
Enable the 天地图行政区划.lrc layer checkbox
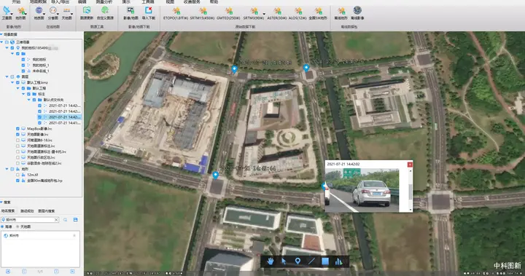coord(17,157)
